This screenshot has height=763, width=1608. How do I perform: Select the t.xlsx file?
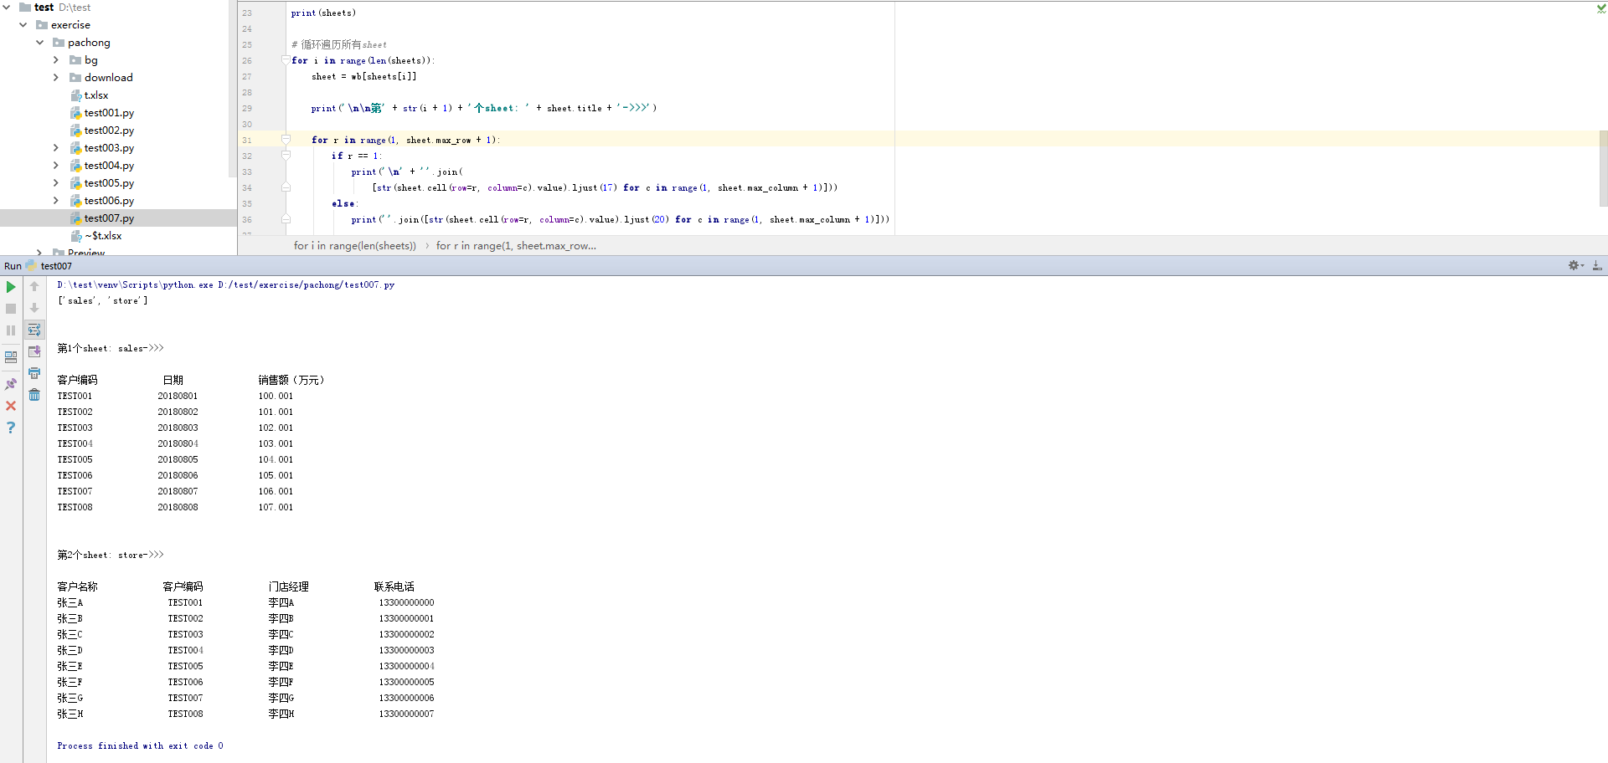95,95
